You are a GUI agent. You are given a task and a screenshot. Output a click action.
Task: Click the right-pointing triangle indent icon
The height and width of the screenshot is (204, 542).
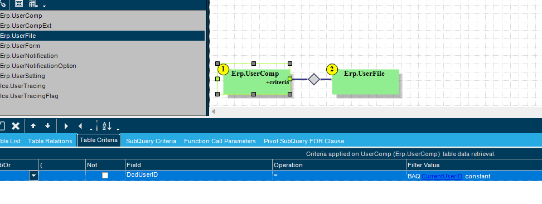[66, 126]
